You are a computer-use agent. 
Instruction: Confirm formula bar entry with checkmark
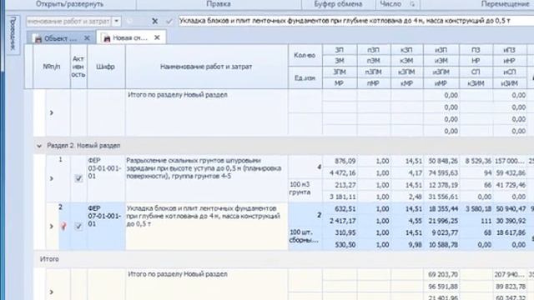pyautogui.click(x=169, y=21)
